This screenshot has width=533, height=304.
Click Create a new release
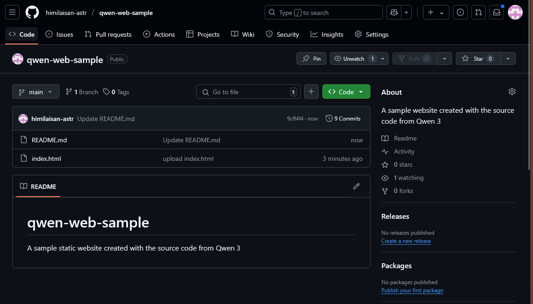406,241
